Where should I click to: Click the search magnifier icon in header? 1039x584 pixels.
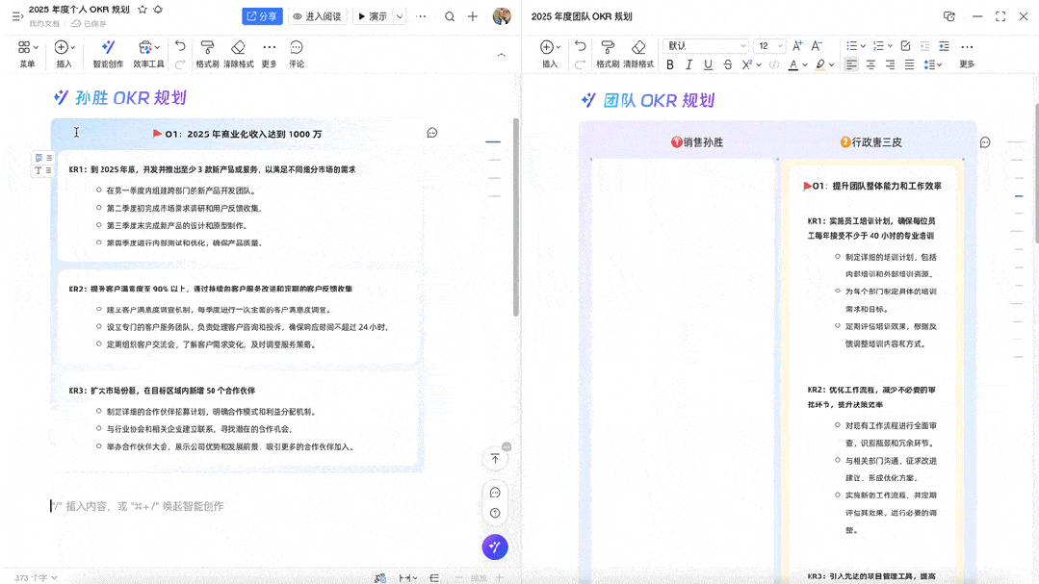(450, 16)
